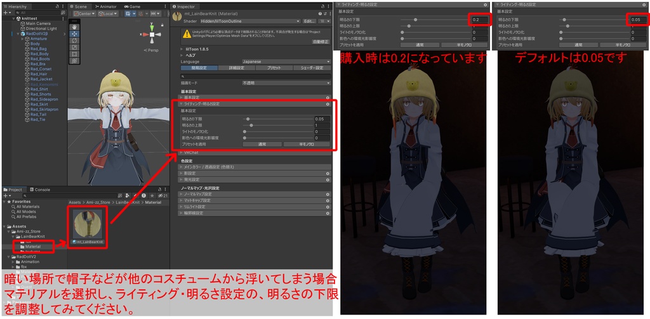Image resolution: width=650 pixels, height=319 pixels.
Task: Click the plus create button in Project
Action: pos(6,195)
